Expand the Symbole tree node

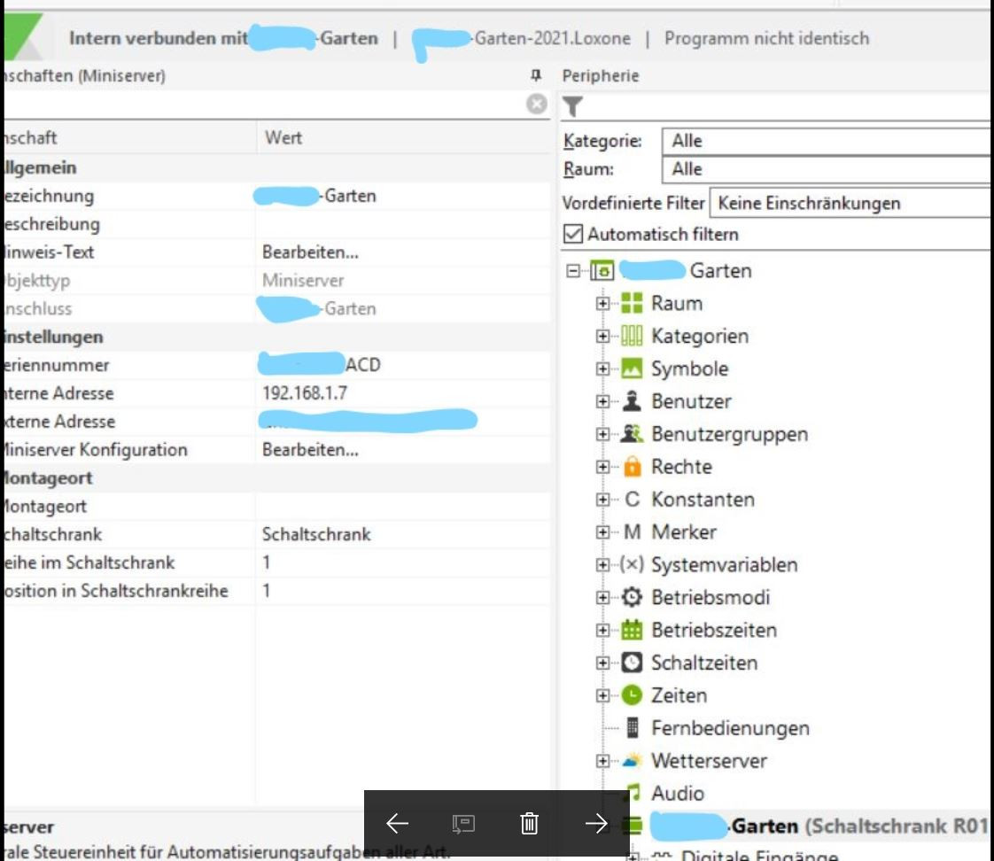tap(602, 369)
